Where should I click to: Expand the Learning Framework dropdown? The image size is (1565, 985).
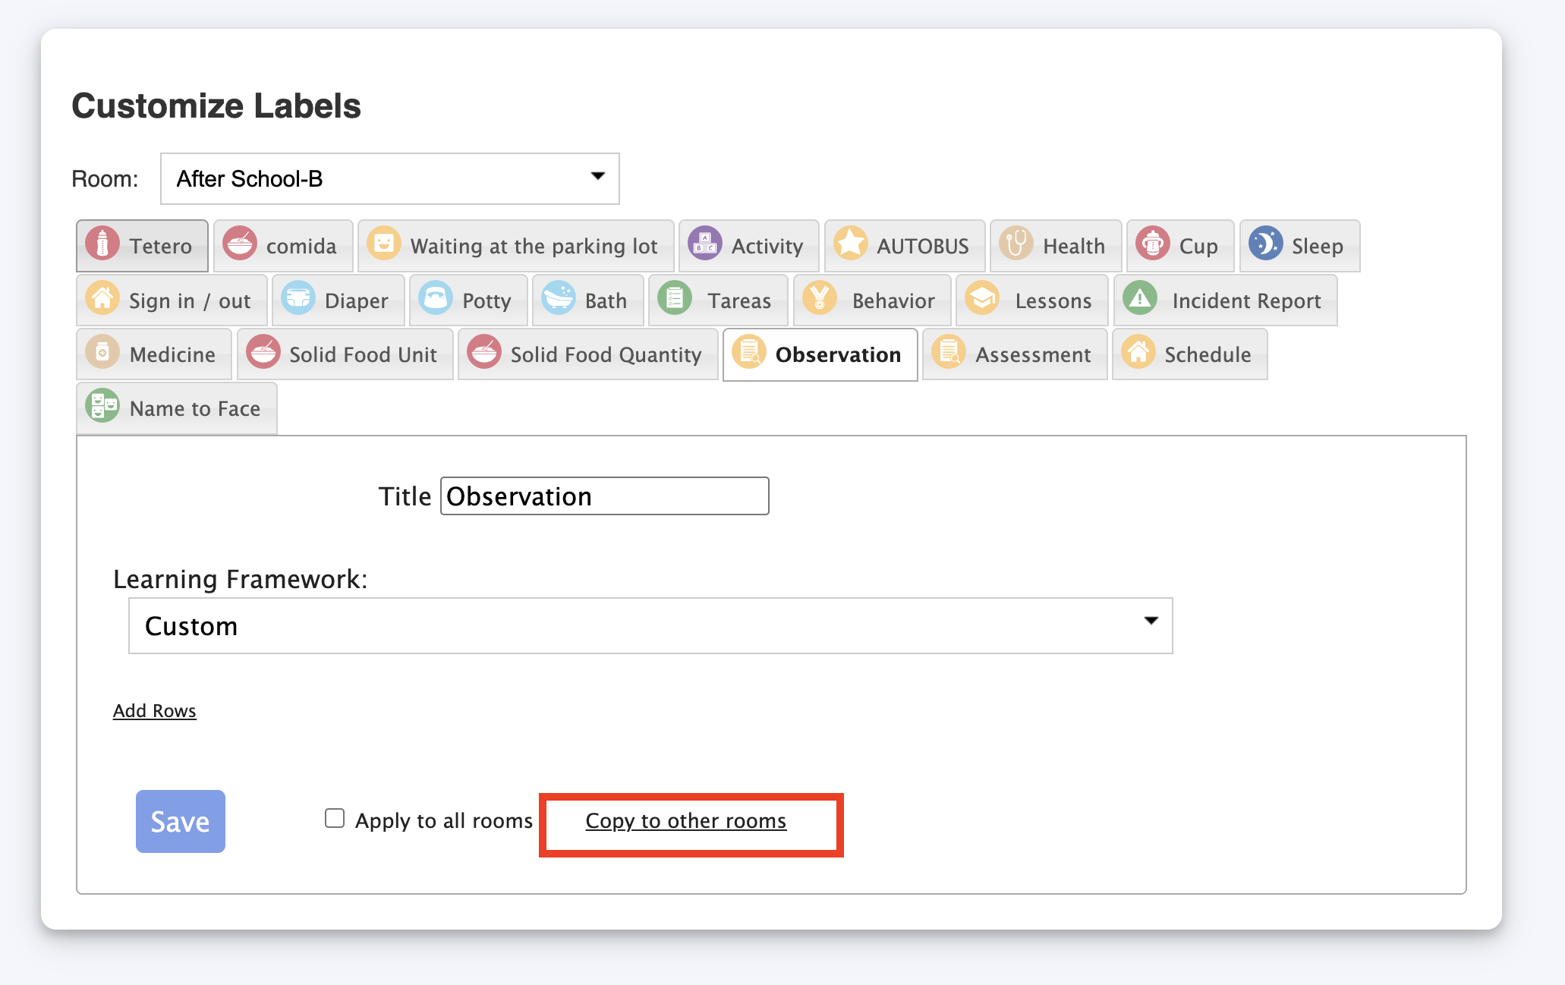pos(650,625)
